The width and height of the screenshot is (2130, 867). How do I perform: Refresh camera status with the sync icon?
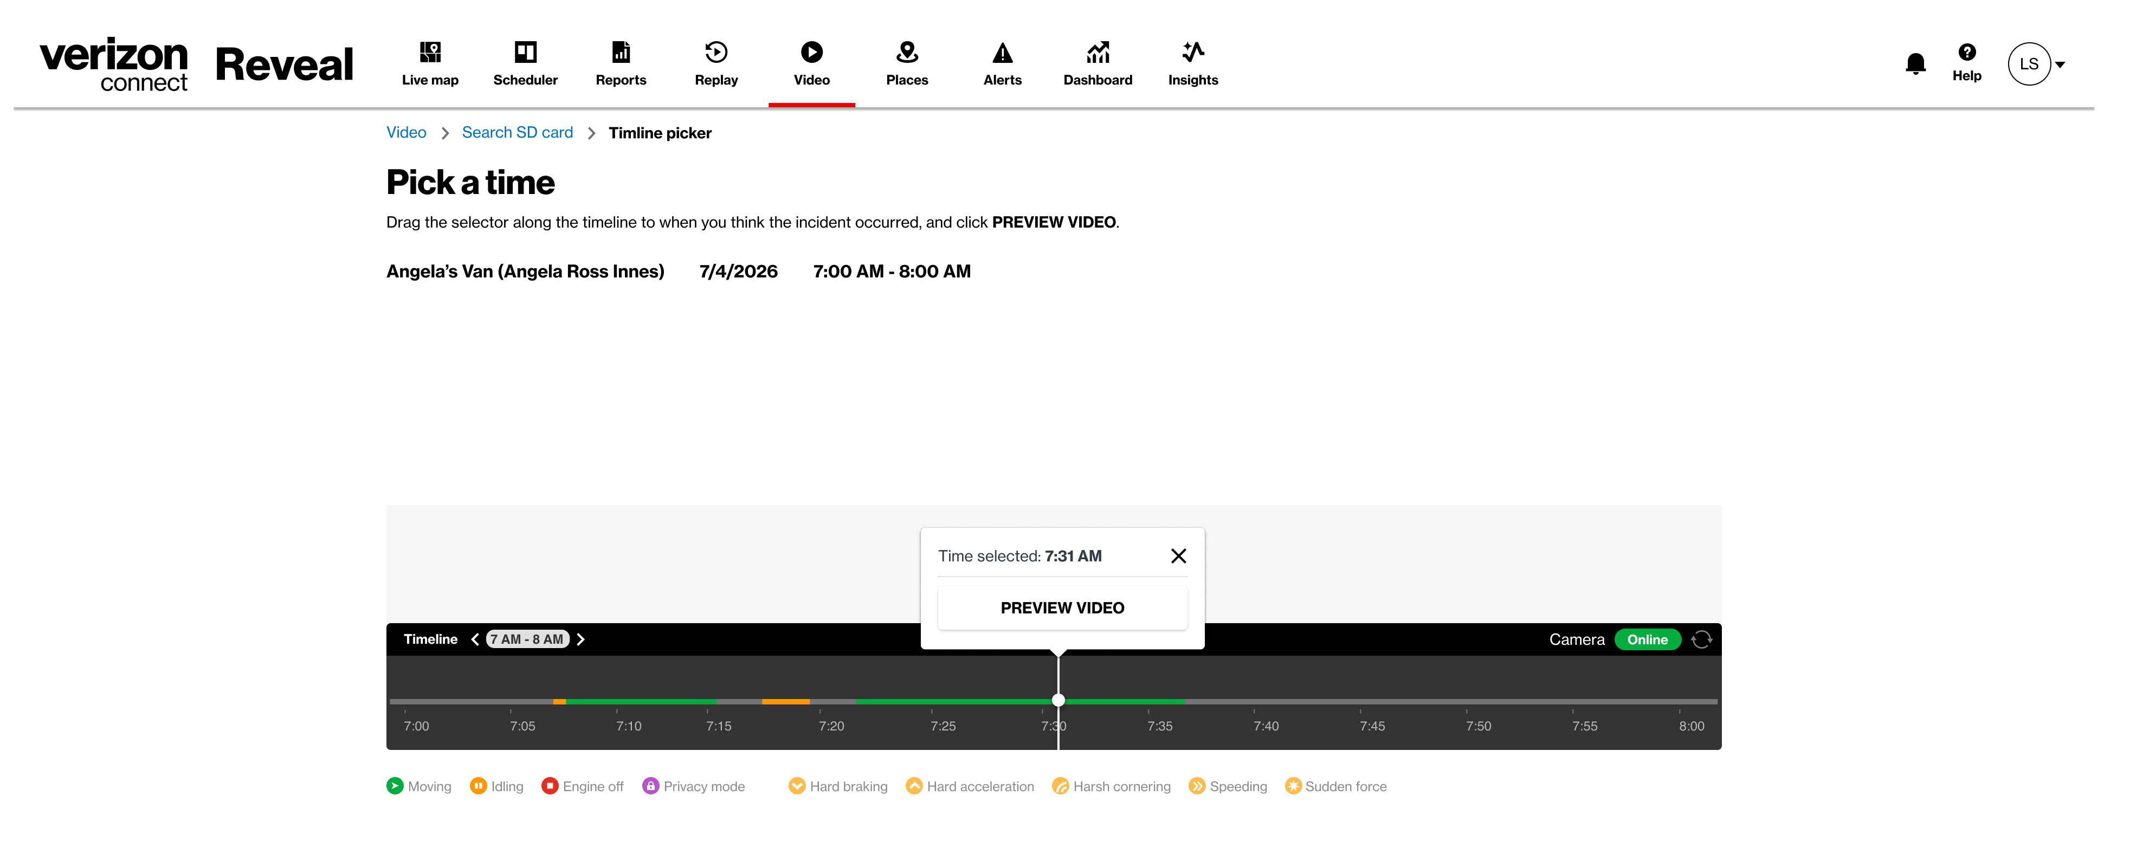(1701, 639)
